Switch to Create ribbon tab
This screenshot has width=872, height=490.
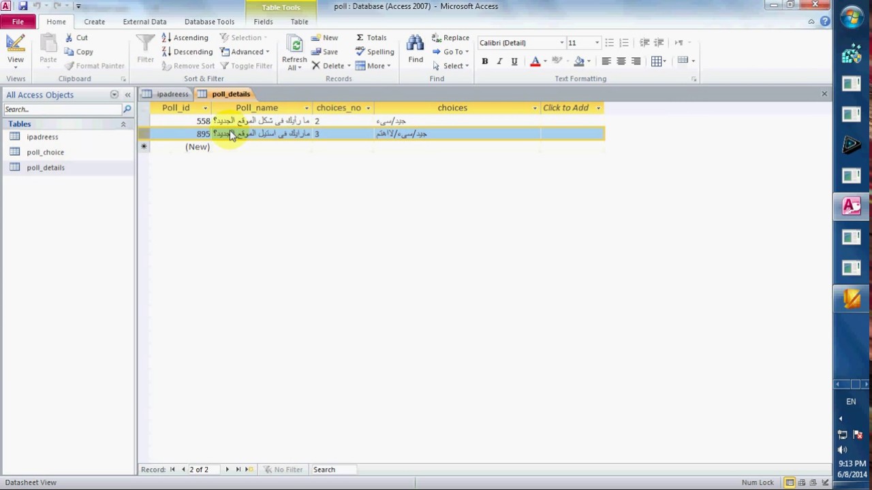tap(94, 22)
